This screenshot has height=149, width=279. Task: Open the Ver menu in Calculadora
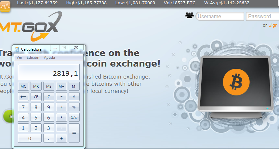(x=20, y=57)
